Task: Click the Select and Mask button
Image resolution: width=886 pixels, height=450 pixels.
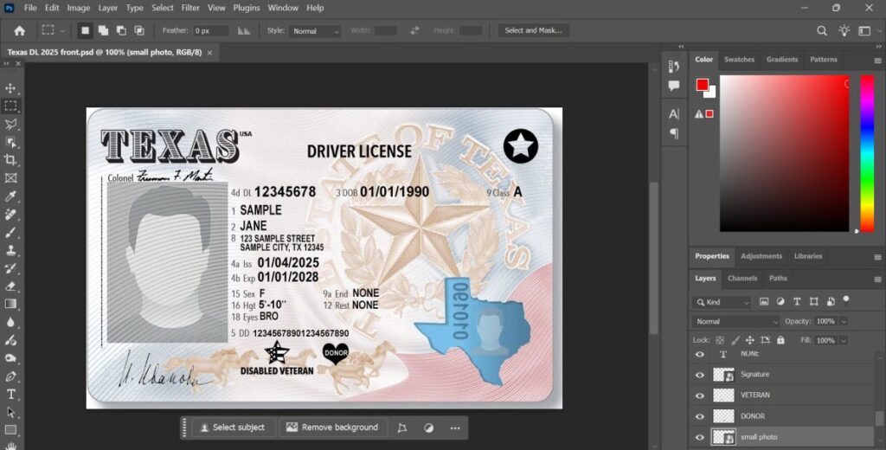Action: coord(533,30)
